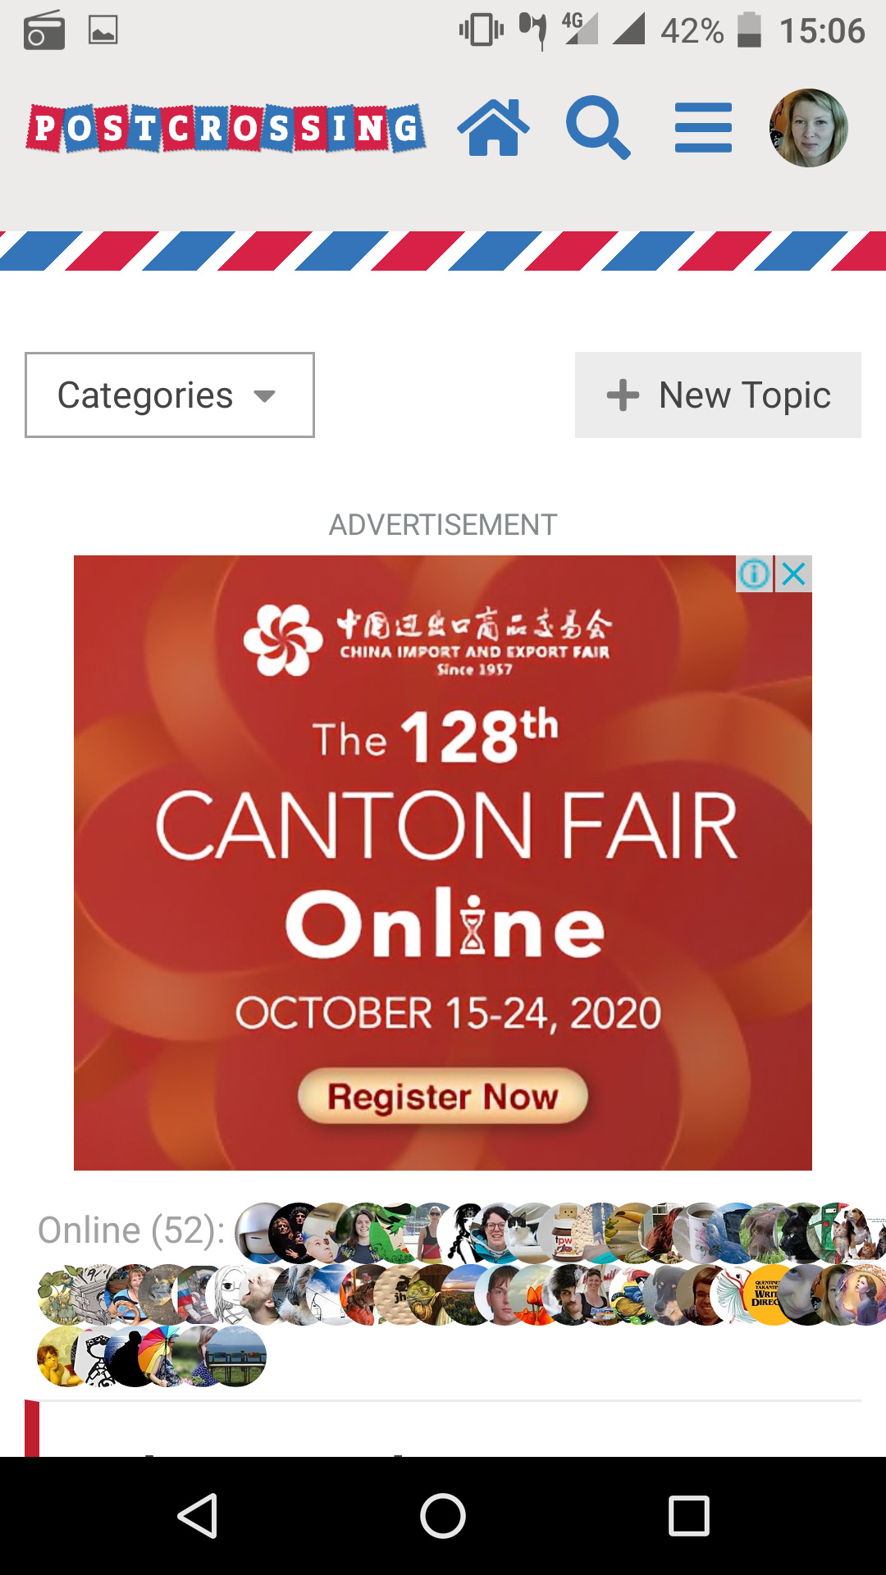Open the user profile avatar
Image resolution: width=886 pixels, height=1575 pixels.
pos(808,128)
